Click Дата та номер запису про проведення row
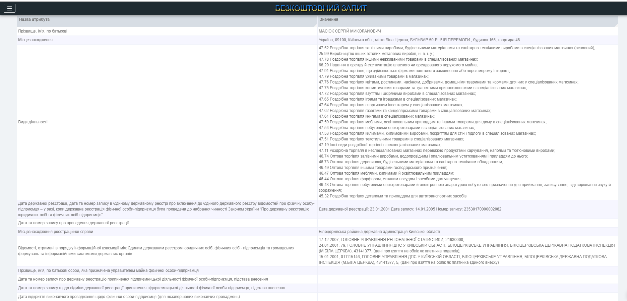This screenshot has width=627, height=301. tap(73, 223)
